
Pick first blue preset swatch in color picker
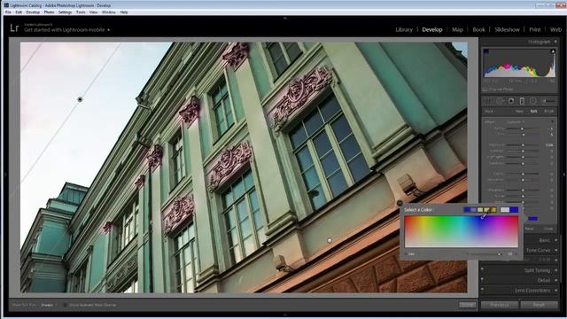click(x=467, y=210)
